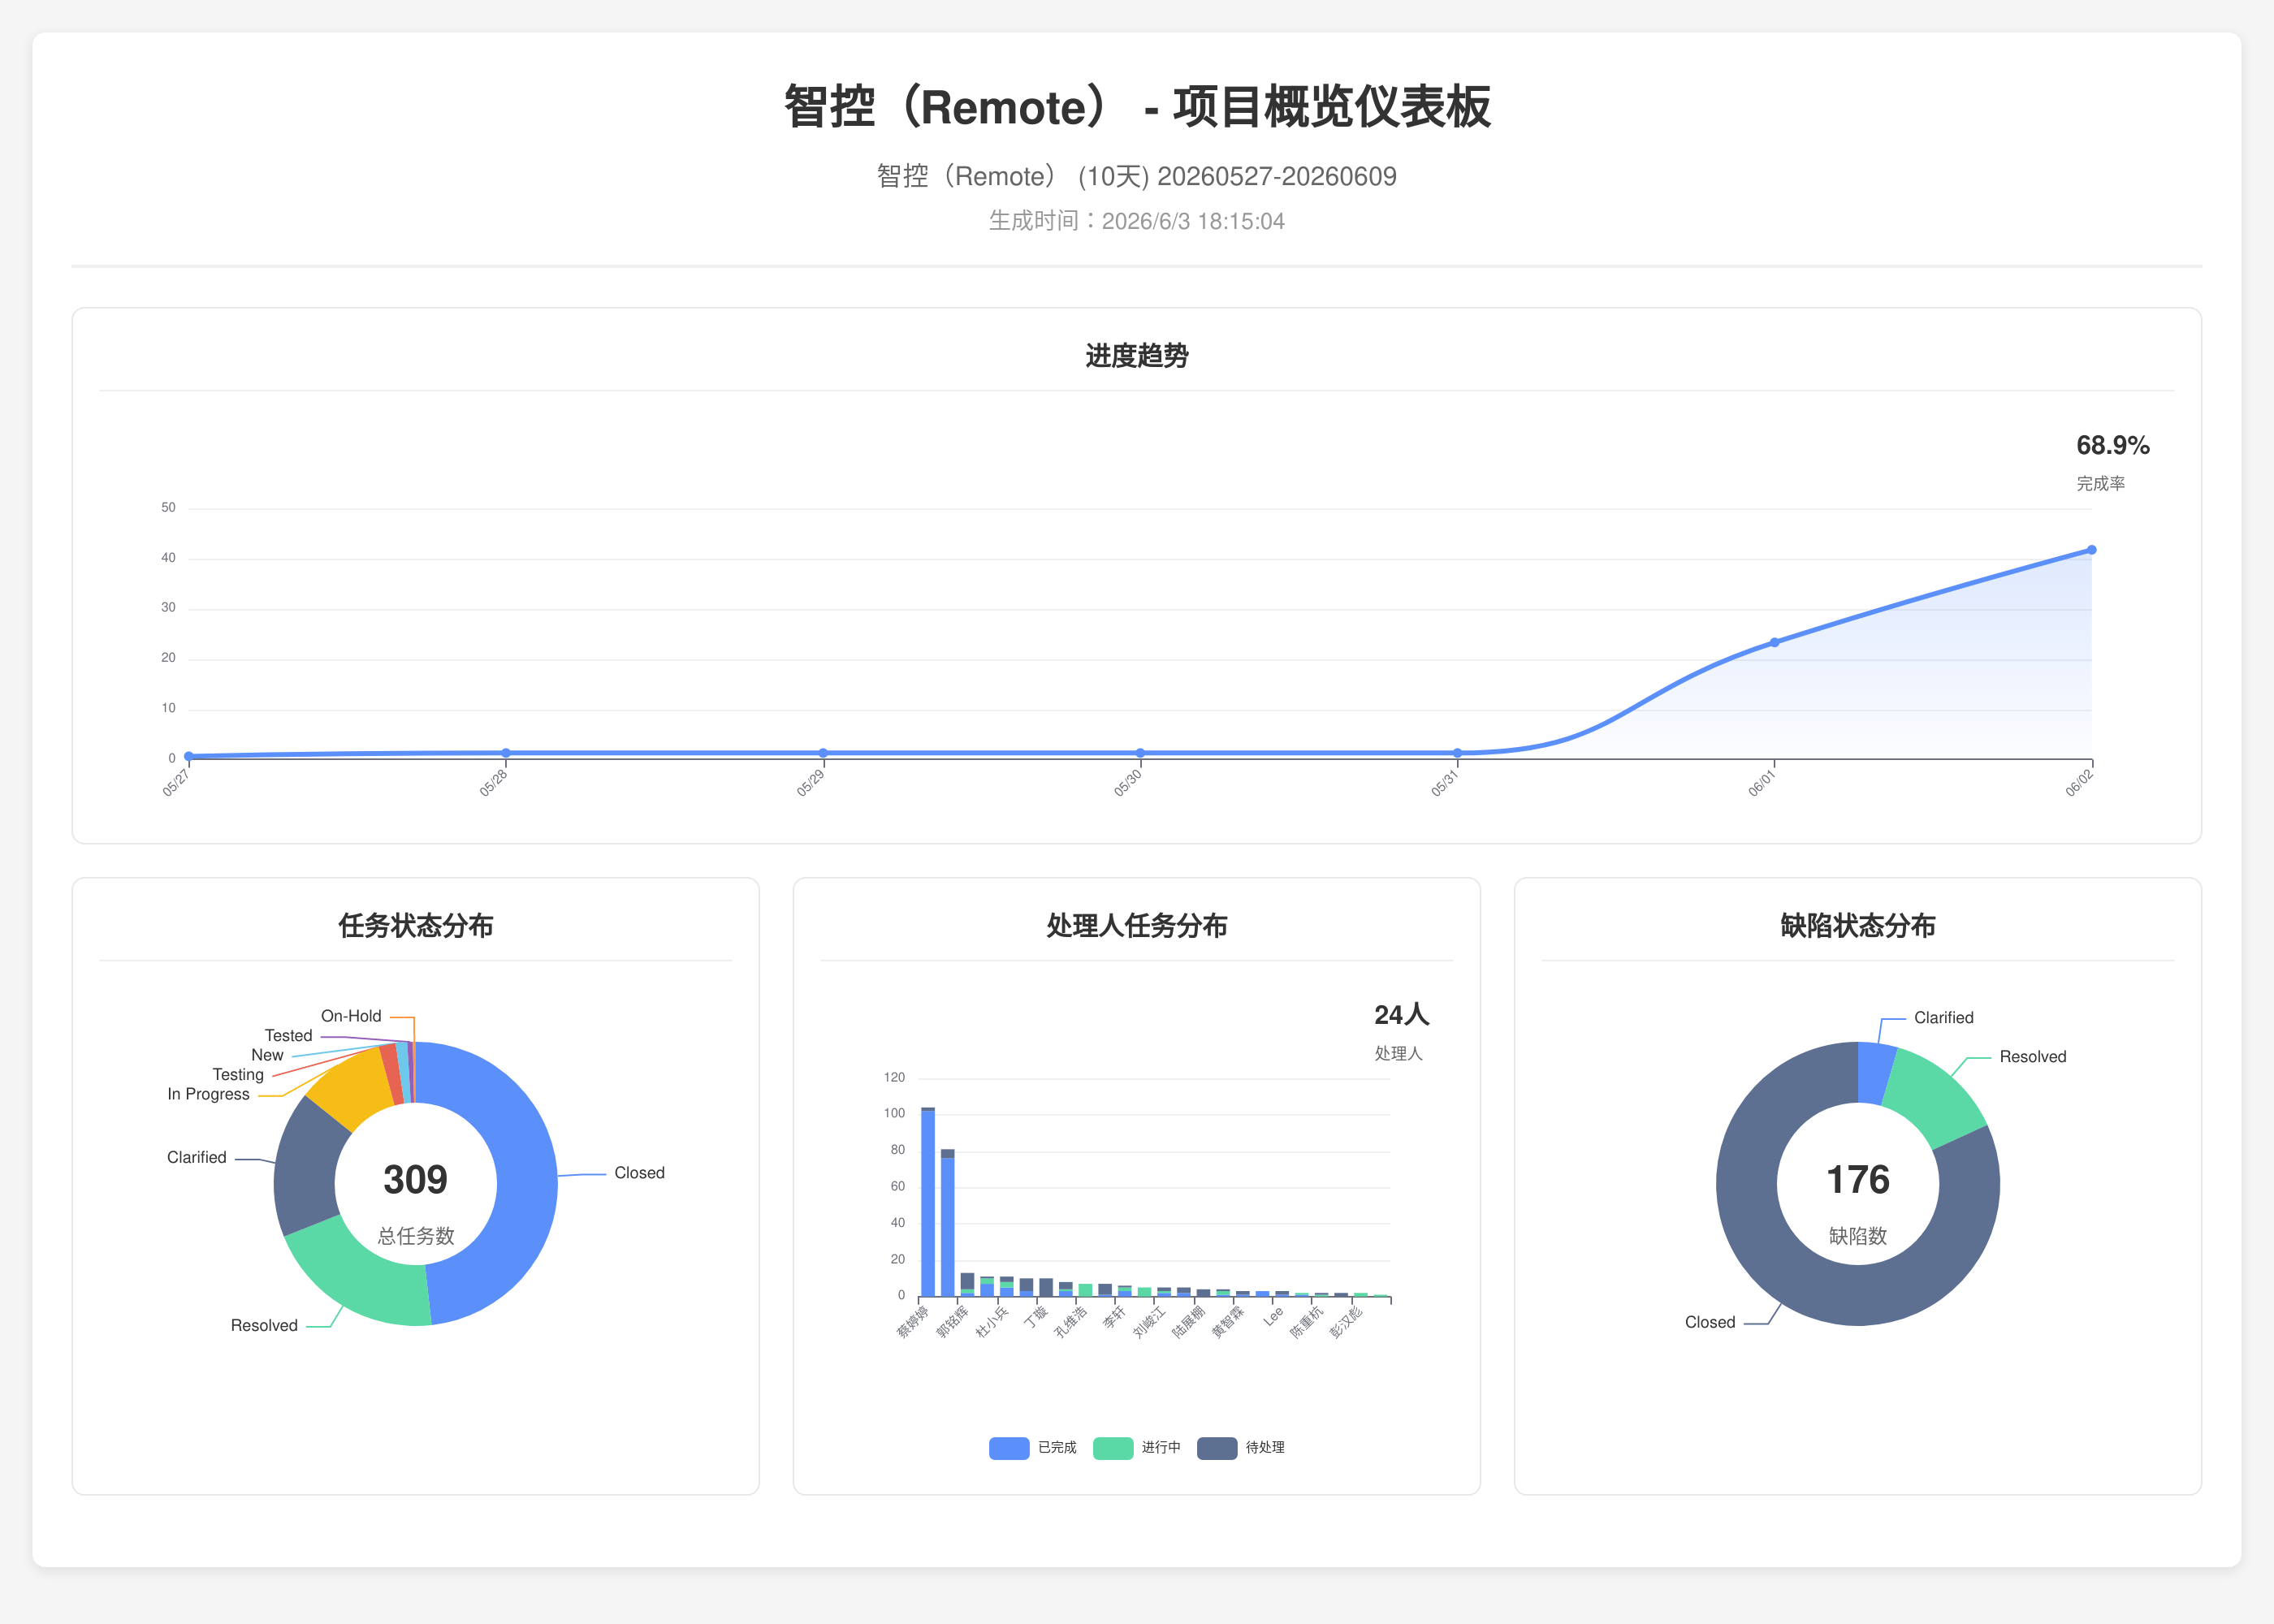The image size is (2274, 1624).
Task: Select the slate Clarified slice in task donut
Action: (308, 1165)
